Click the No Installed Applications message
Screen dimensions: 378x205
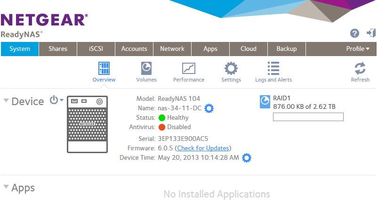click(217, 194)
